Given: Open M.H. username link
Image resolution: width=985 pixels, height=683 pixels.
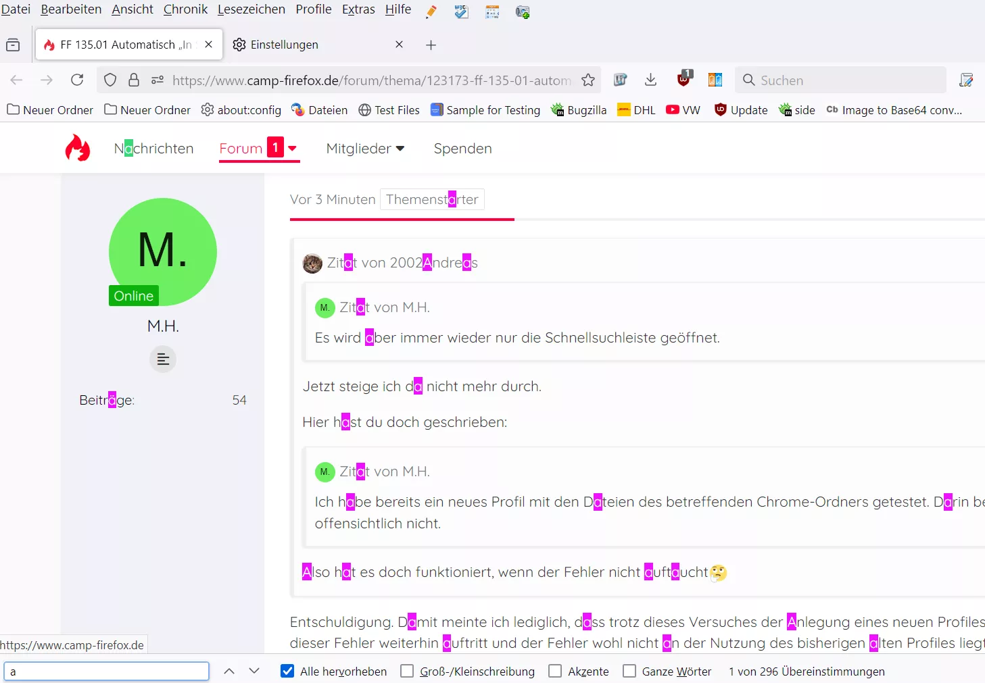Looking at the screenshot, I should point(163,326).
